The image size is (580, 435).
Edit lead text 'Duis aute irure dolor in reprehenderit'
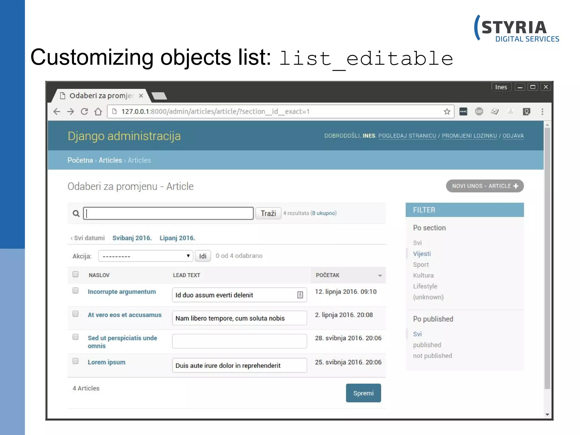[x=239, y=365]
